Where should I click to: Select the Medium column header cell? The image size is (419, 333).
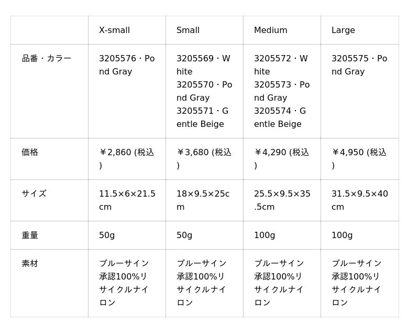(282, 30)
